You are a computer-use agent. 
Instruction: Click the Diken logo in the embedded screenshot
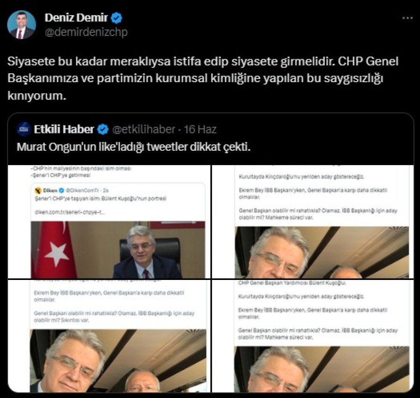pyautogui.click(x=38, y=190)
